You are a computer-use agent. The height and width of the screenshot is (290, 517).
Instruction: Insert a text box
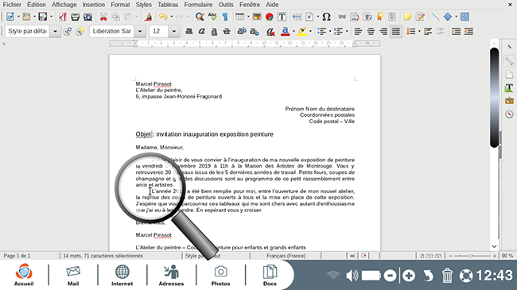(x=282, y=17)
